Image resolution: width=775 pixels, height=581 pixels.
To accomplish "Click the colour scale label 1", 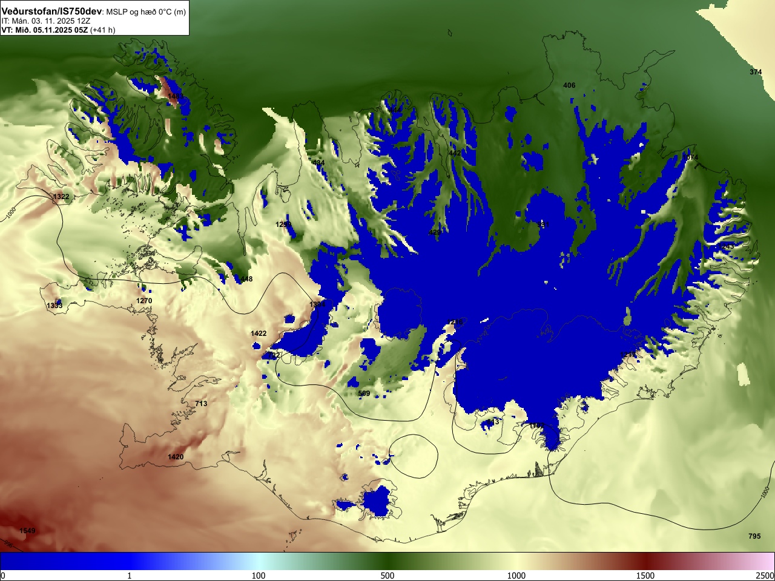I will click(x=129, y=575).
